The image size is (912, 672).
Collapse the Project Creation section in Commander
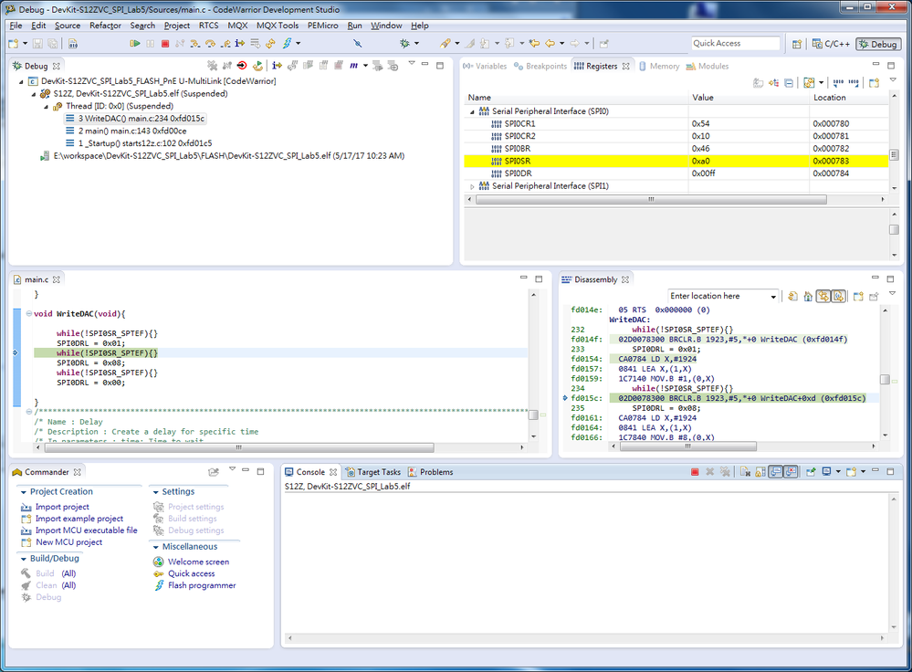tap(23, 491)
